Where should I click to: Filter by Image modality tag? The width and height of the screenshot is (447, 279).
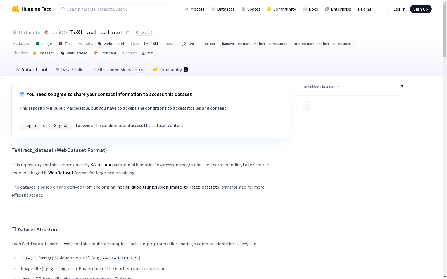[44, 44]
